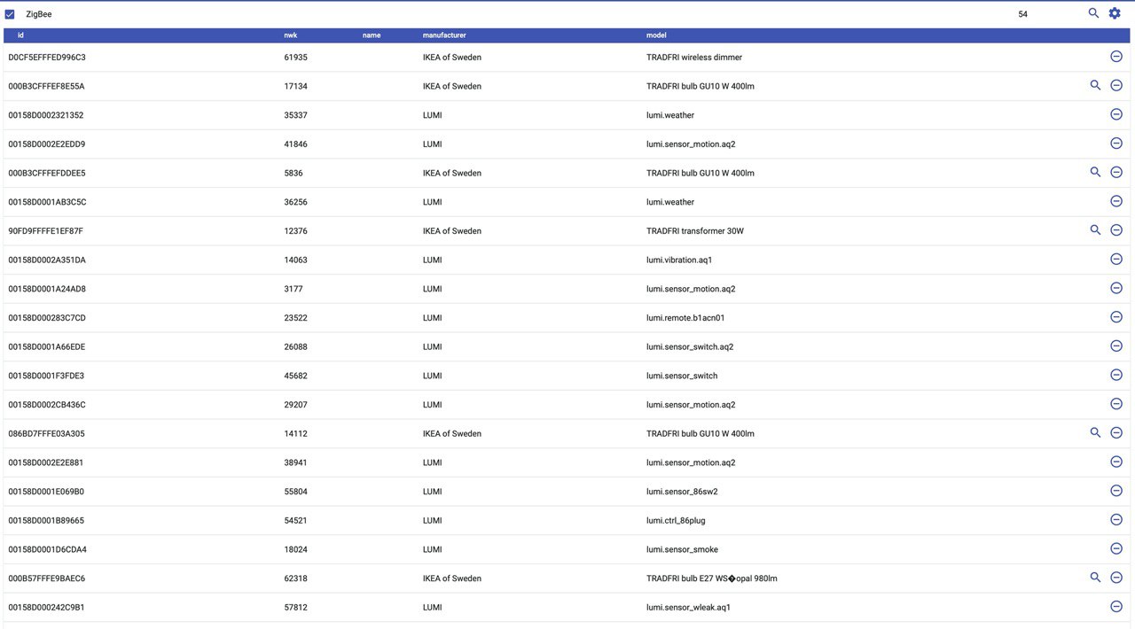Select id cell 00158D000283C7CD
The height and width of the screenshot is (629, 1135).
[47, 317]
